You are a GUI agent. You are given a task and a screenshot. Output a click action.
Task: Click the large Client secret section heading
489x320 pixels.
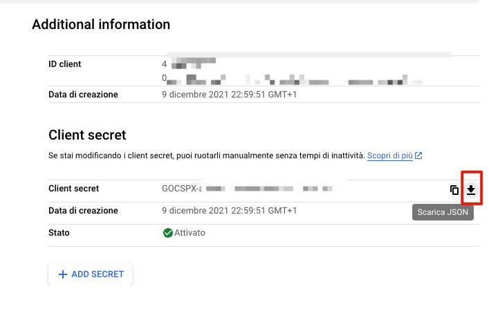[87, 135]
